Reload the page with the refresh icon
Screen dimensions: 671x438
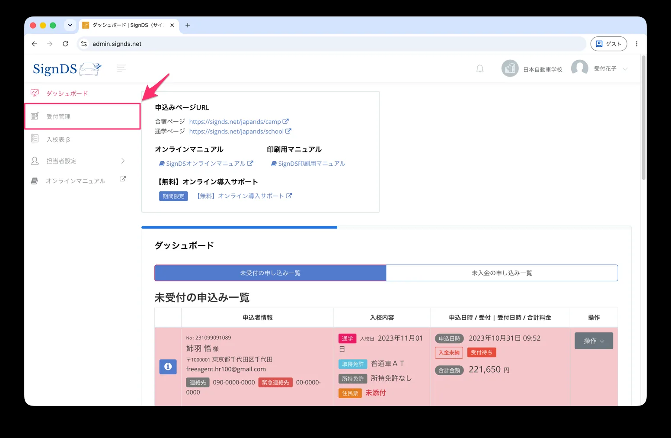[65, 44]
